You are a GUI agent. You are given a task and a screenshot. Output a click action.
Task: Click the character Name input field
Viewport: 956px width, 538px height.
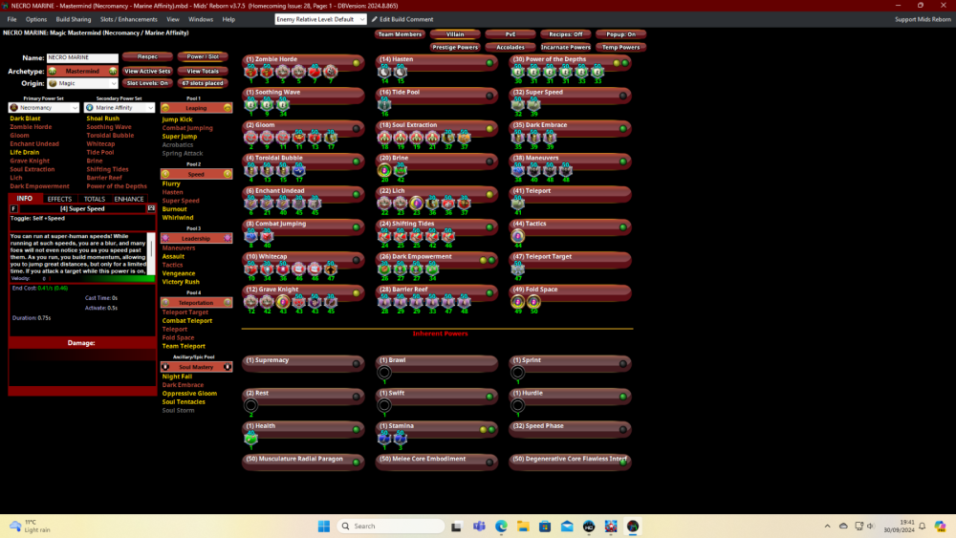82,57
